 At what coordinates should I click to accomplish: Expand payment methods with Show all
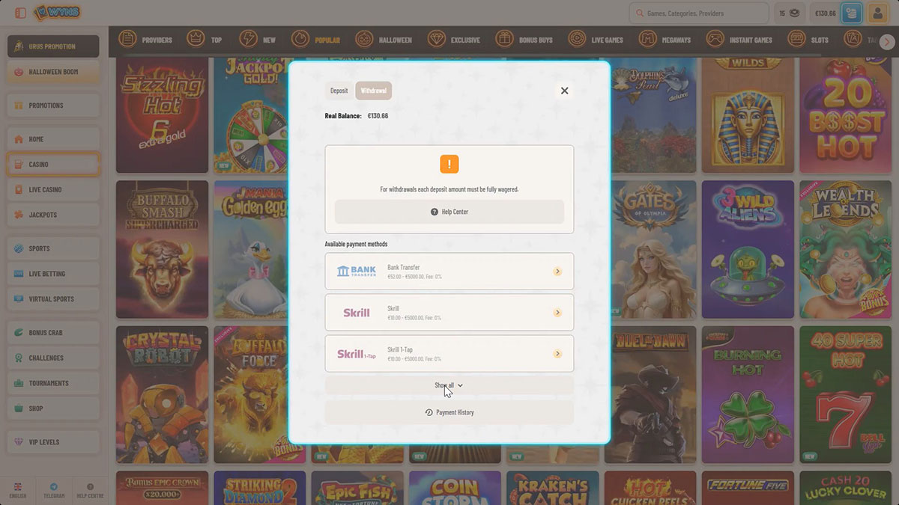pos(449,385)
